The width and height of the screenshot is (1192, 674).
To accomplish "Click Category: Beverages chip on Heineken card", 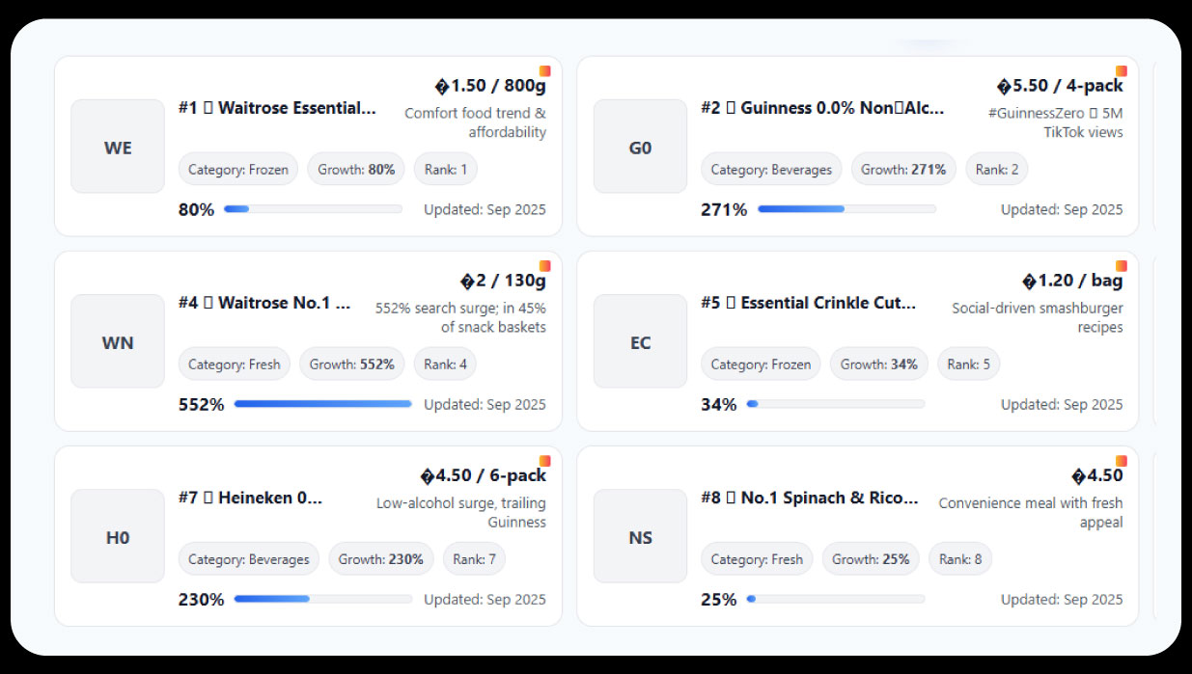I will 249,559.
